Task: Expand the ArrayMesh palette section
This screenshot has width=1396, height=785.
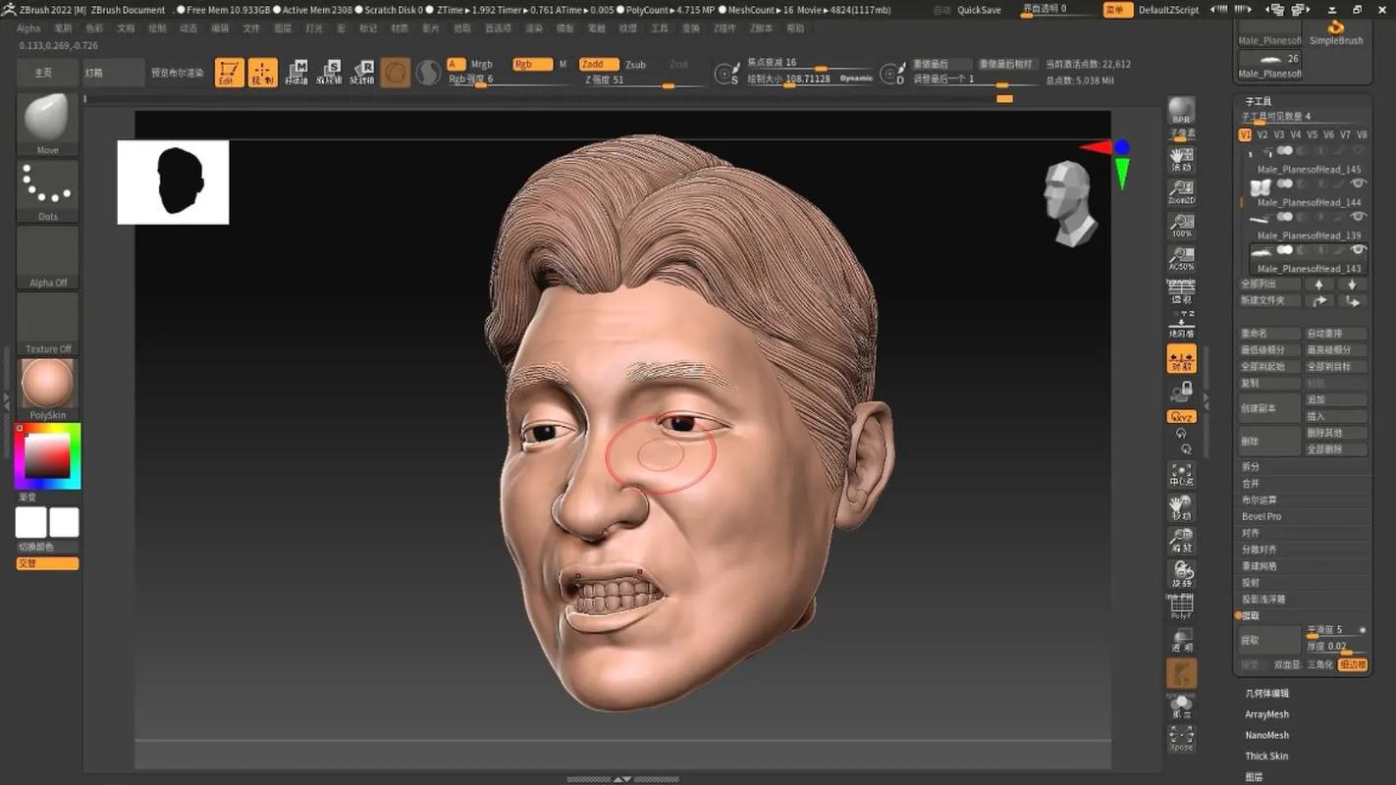Action: pos(1266,714)
